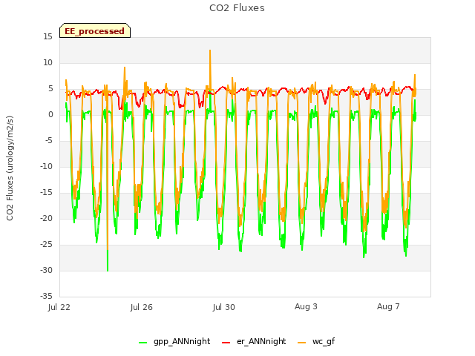Click the Aug 3 x-axis label

point(306,306)
